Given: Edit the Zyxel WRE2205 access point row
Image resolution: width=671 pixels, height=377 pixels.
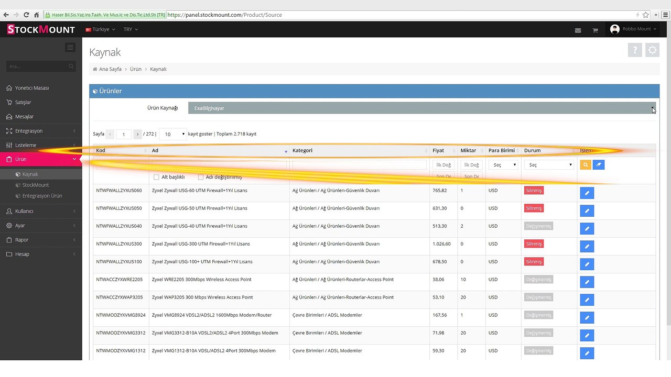Looking at the screenshot, I should pyautogui.click(x=587, y=283).
